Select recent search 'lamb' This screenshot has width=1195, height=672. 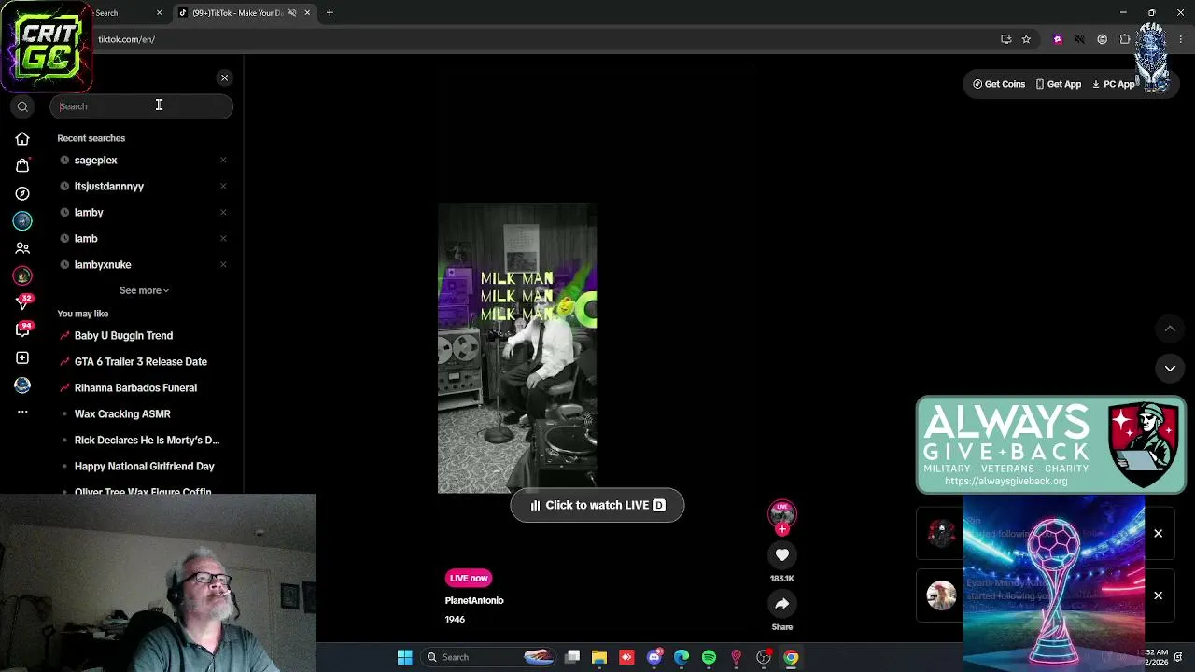point(86,239)
